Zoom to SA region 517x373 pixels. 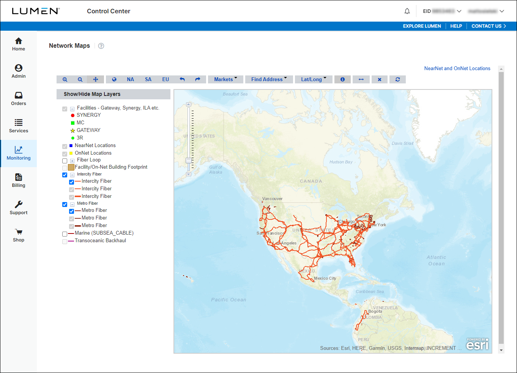pyautogui.click(x=148, y=80)
